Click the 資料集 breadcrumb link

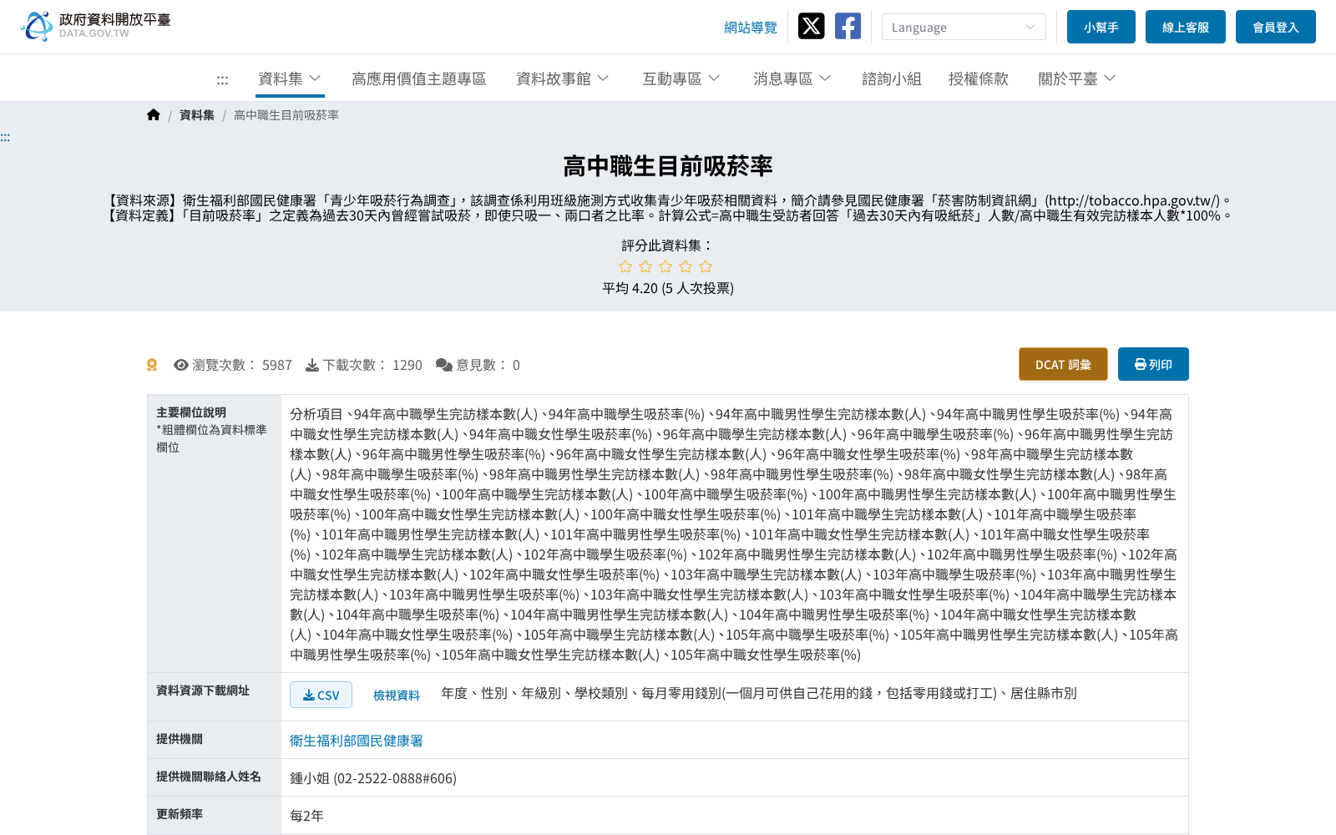pyautogui.click(x=197, y=115)
